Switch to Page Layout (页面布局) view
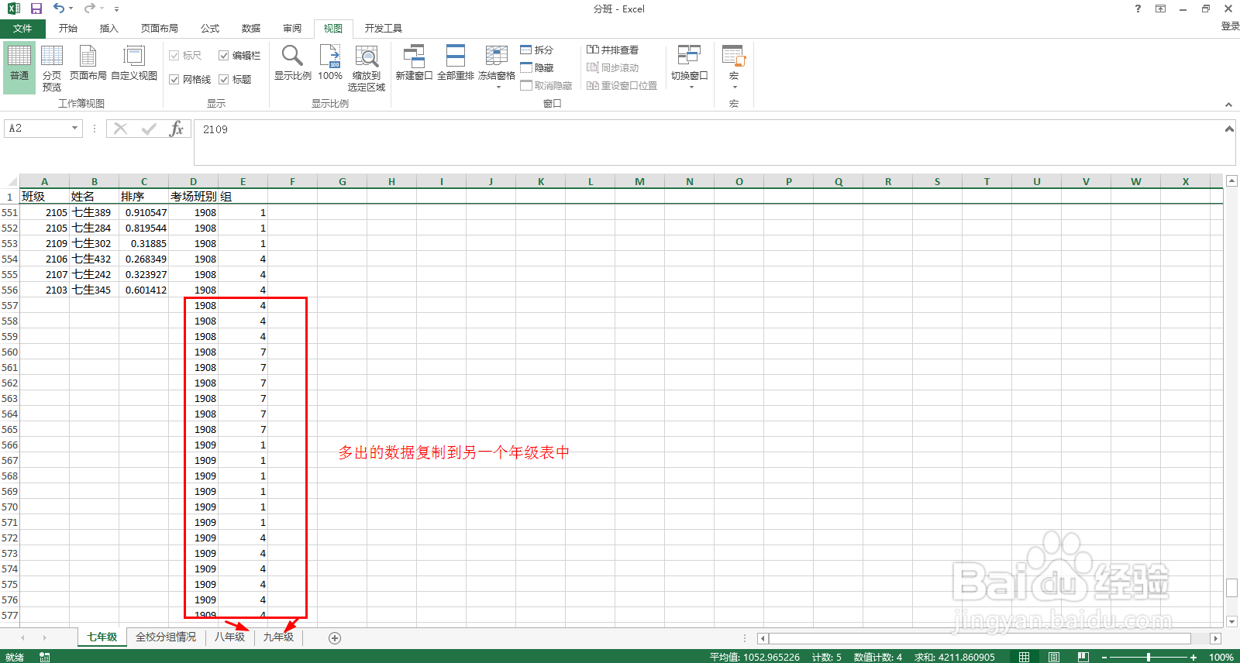Viewport: 1240px width, 663px height. 88,63
